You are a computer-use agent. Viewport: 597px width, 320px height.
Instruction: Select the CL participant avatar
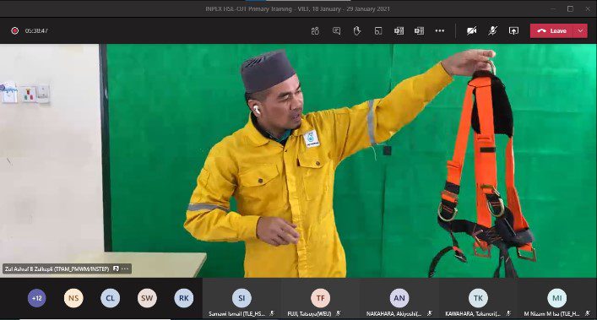pyautogui.click(x=110, y=298)
